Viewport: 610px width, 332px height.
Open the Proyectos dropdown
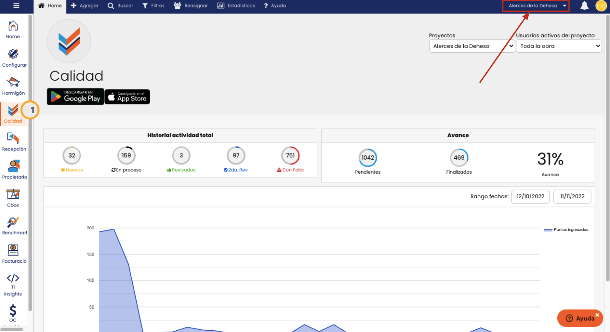(x=472, y=46)
